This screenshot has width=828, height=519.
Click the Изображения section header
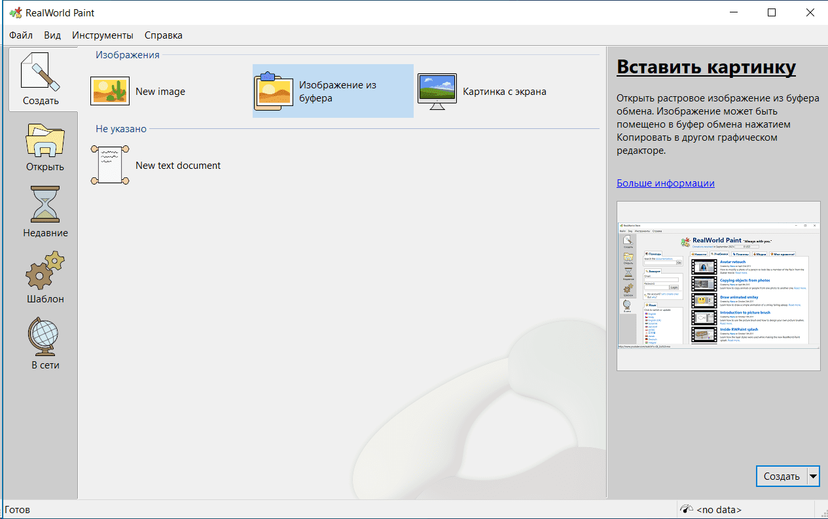pos(128,55)
